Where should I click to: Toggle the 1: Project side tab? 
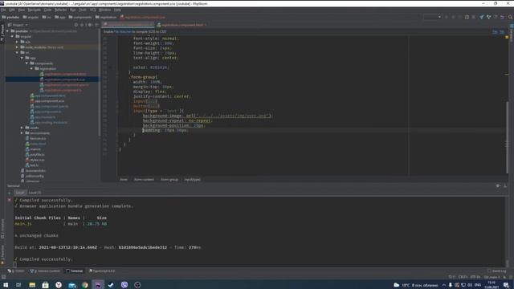pyautogui.click(x=2, y=33)
